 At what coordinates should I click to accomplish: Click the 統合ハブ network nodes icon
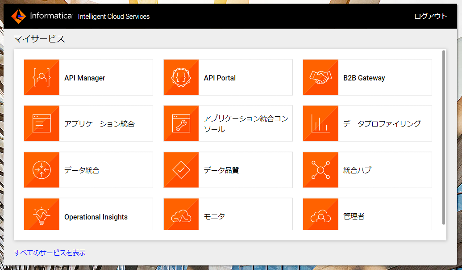tap(320, 170)
